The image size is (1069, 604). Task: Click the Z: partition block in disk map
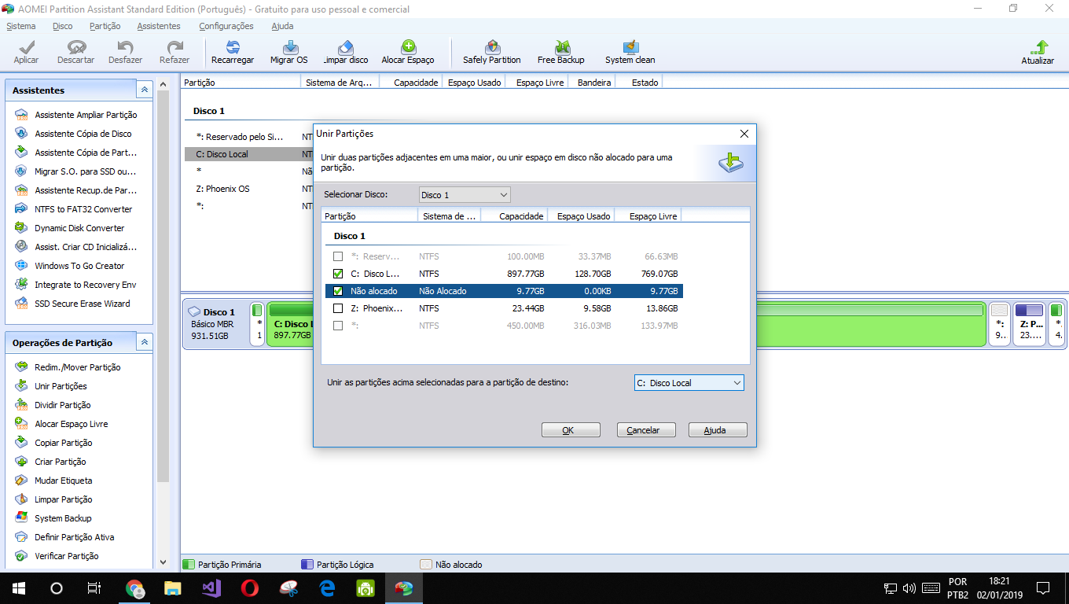(x=1029, y=323)
